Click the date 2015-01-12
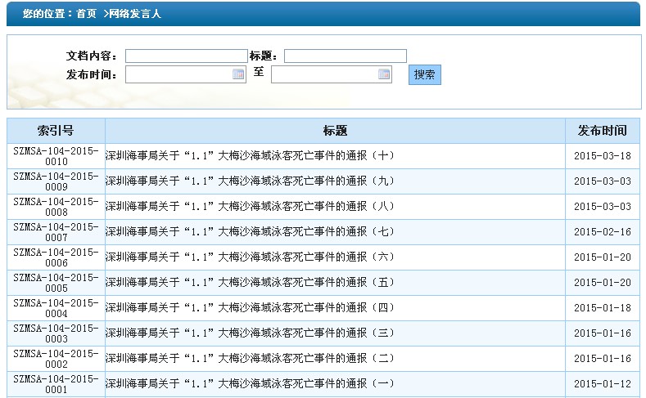Image resolution: width=646 pixels, height=398 pixels. pos(603,383)
